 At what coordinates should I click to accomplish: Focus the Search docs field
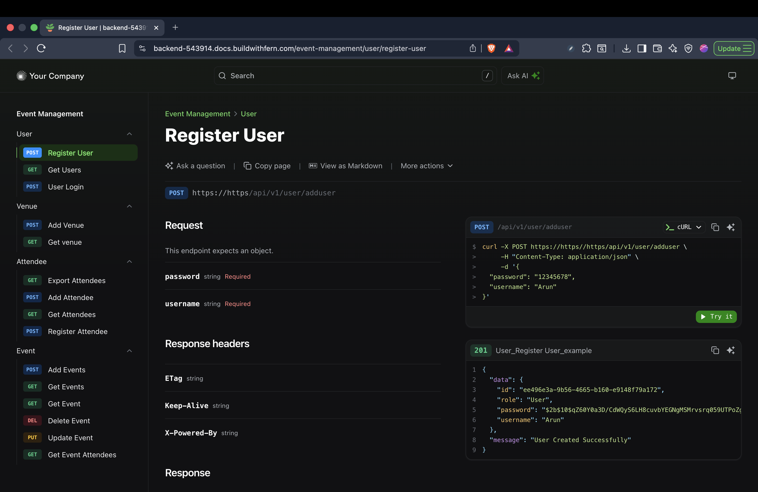(x=355, y=76)
